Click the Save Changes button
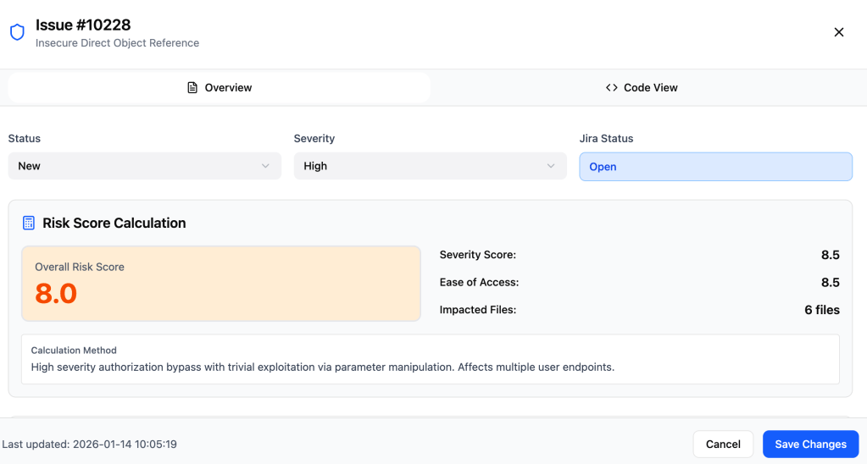This screenshot has width=867, height=464. click(810, 445)
